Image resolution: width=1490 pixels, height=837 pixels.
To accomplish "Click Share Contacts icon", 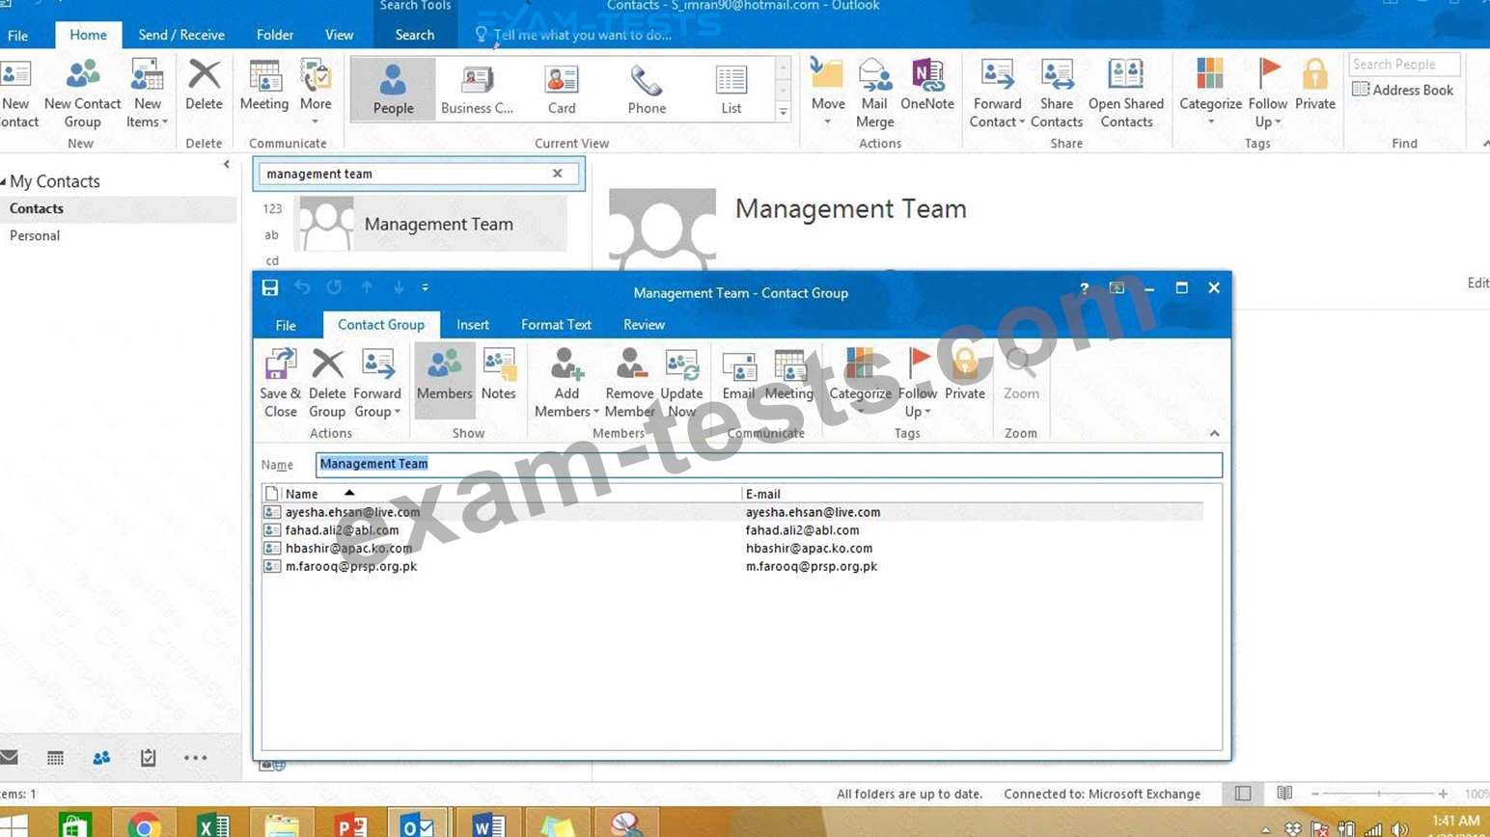I will pos(1057,94).
